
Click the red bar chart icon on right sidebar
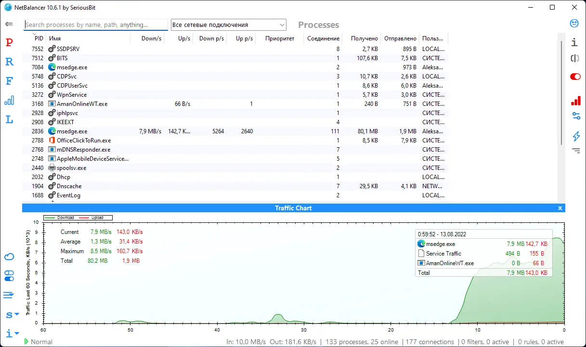pos(576,102)
